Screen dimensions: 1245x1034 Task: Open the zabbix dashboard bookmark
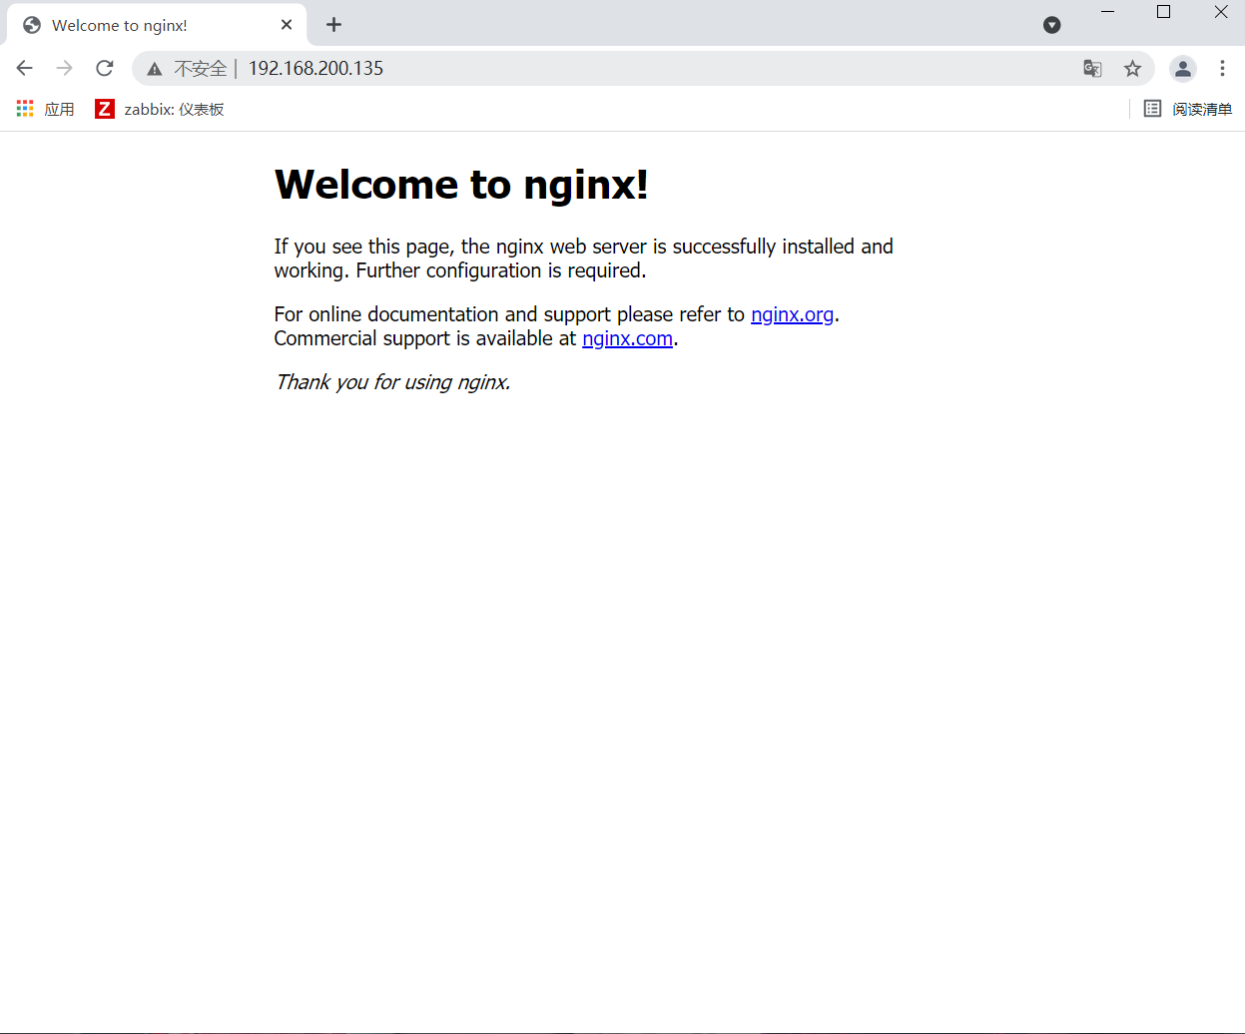160,109
